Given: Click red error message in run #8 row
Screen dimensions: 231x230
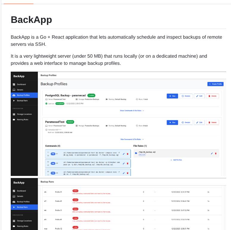Looking at the screenshot, I should [92, 212].
